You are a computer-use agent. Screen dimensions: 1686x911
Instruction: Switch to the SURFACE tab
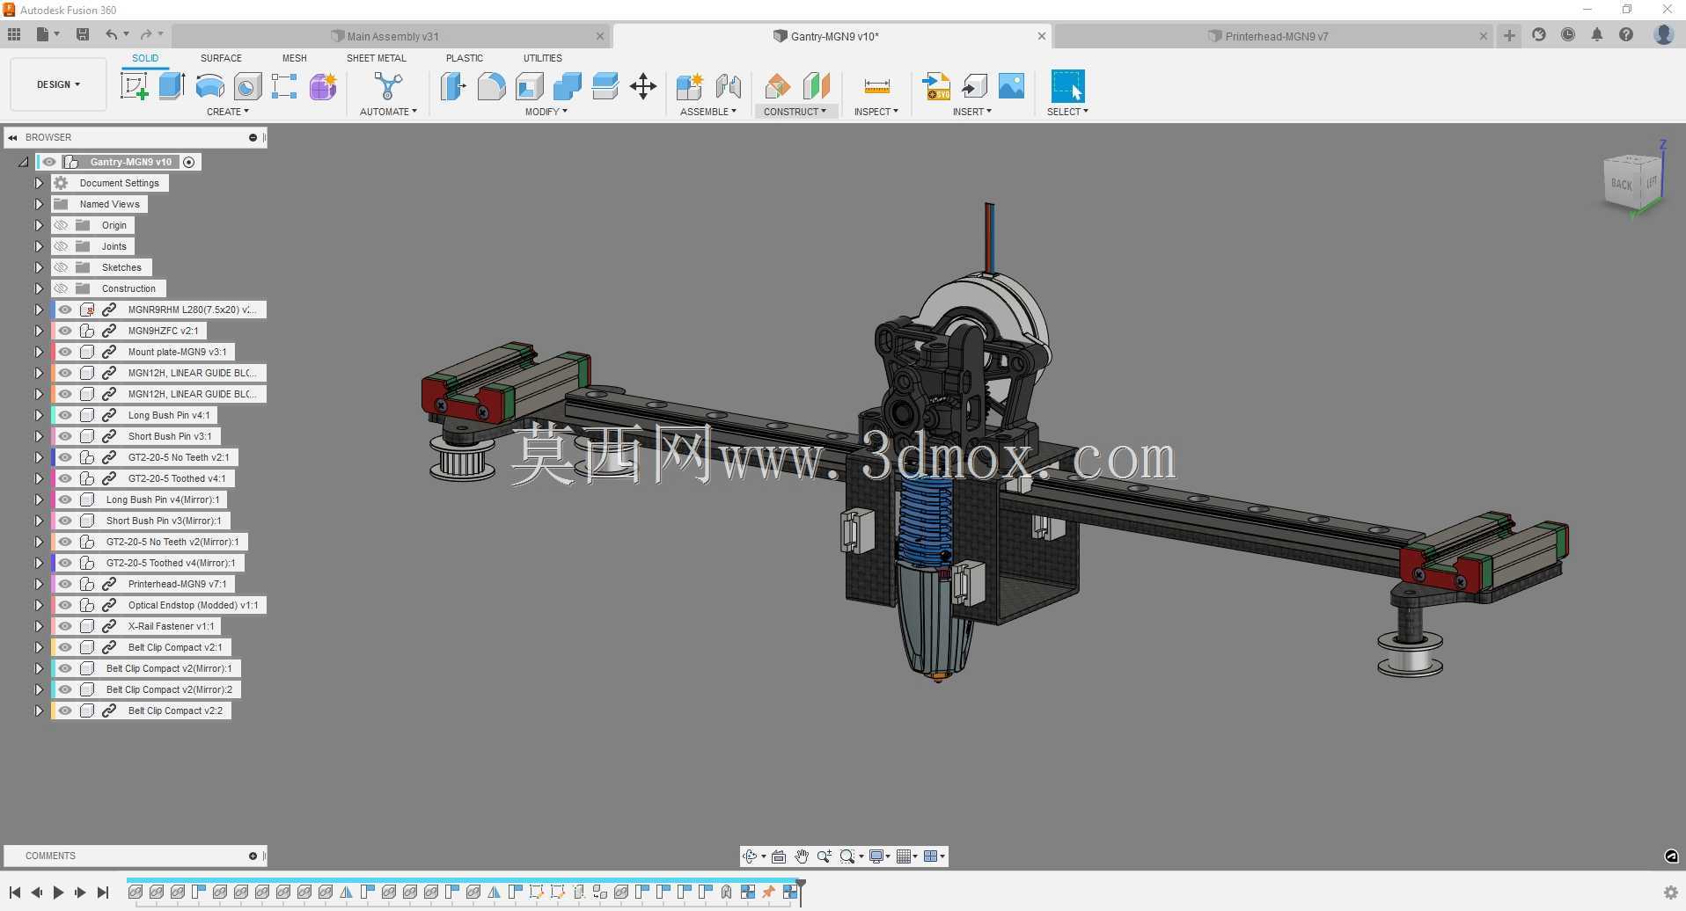click(x=221, y=58)
